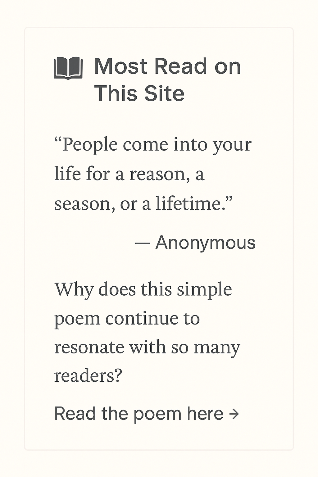This screenshot has width=318, height=477.
Task: Click the 'This Site' heading line
Action: (139, 93)
